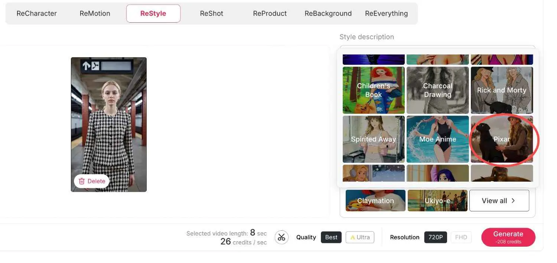557x263 pixels.
Task: Open the ReBackground tab
Action: (328, 13)
